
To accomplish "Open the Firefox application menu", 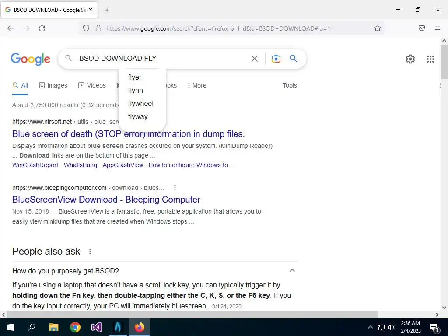I will click(x=437, y=28).
